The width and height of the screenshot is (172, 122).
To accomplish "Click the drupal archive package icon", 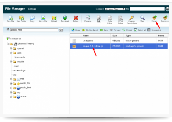I will 74,46.
